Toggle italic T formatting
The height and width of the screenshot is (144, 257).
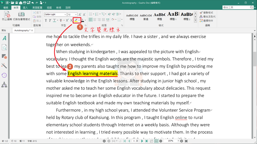click(x=50, y=20)
